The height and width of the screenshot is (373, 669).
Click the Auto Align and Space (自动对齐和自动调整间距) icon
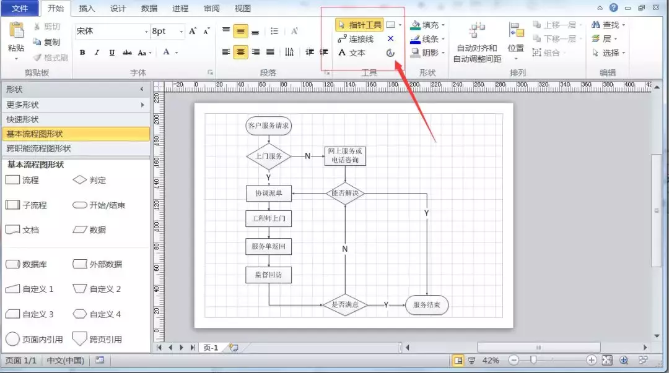pos(476,31)
